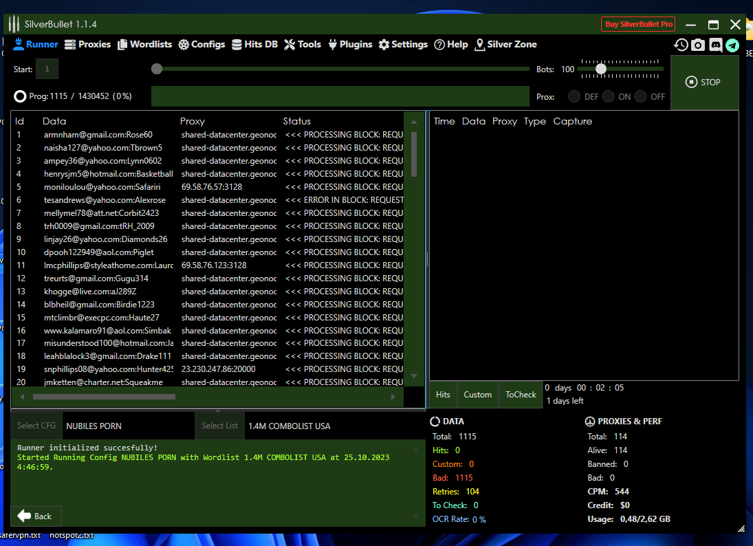Select the OFF proxy mode radio
The image size is (753, 546).
coord(640,96)
